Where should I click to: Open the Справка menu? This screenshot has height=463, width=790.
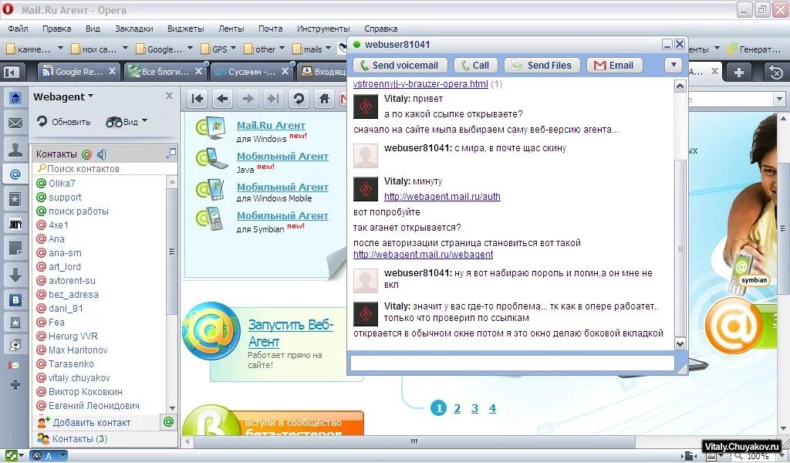click(380, 29)
